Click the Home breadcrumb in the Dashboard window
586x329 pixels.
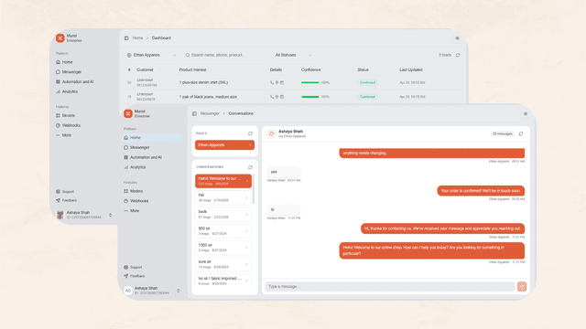tap(137, 38)
